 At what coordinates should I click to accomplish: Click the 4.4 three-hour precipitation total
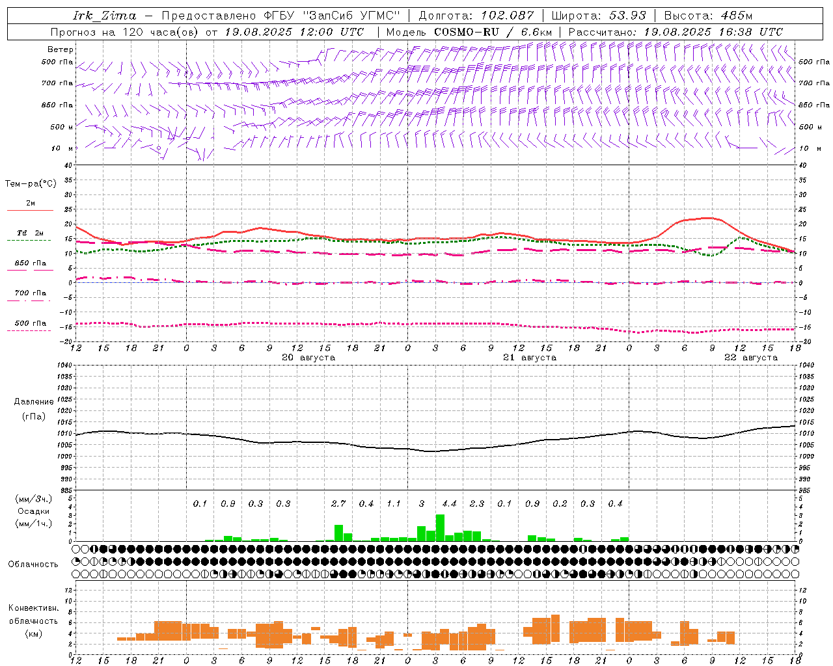tap(449, 503)
